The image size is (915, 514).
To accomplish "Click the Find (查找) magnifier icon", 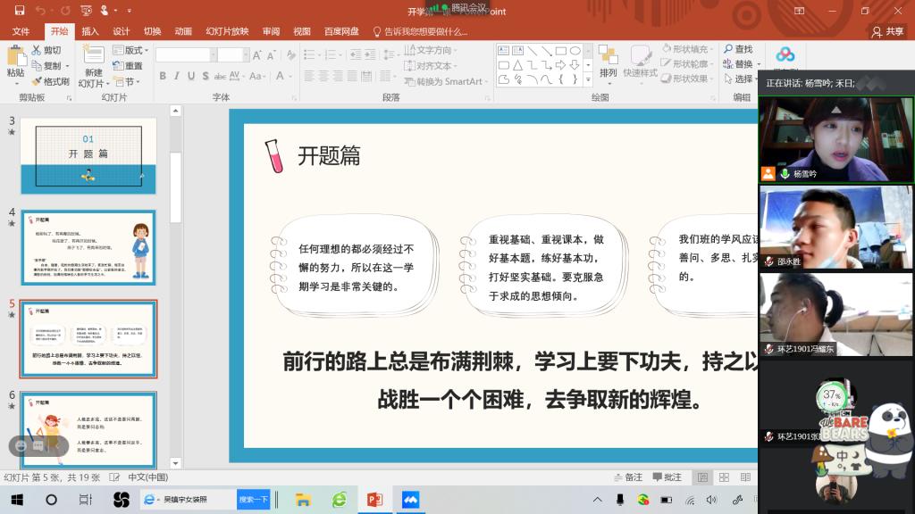I will [726, 49].
